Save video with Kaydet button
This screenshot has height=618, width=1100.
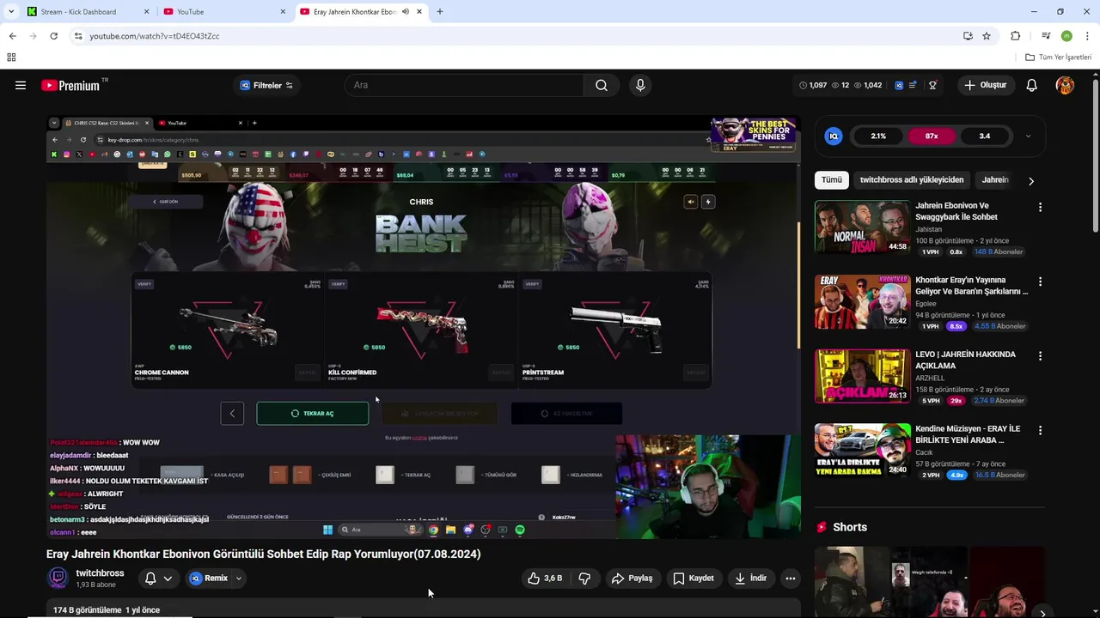point(693,579)
